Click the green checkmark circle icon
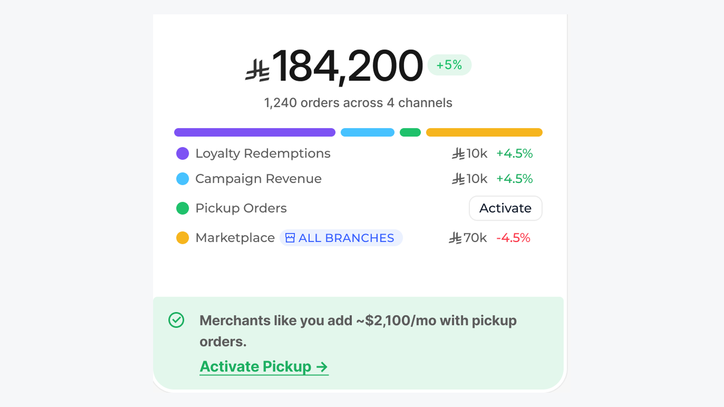The height and width of the screenshot is (407, 724). 176,320
